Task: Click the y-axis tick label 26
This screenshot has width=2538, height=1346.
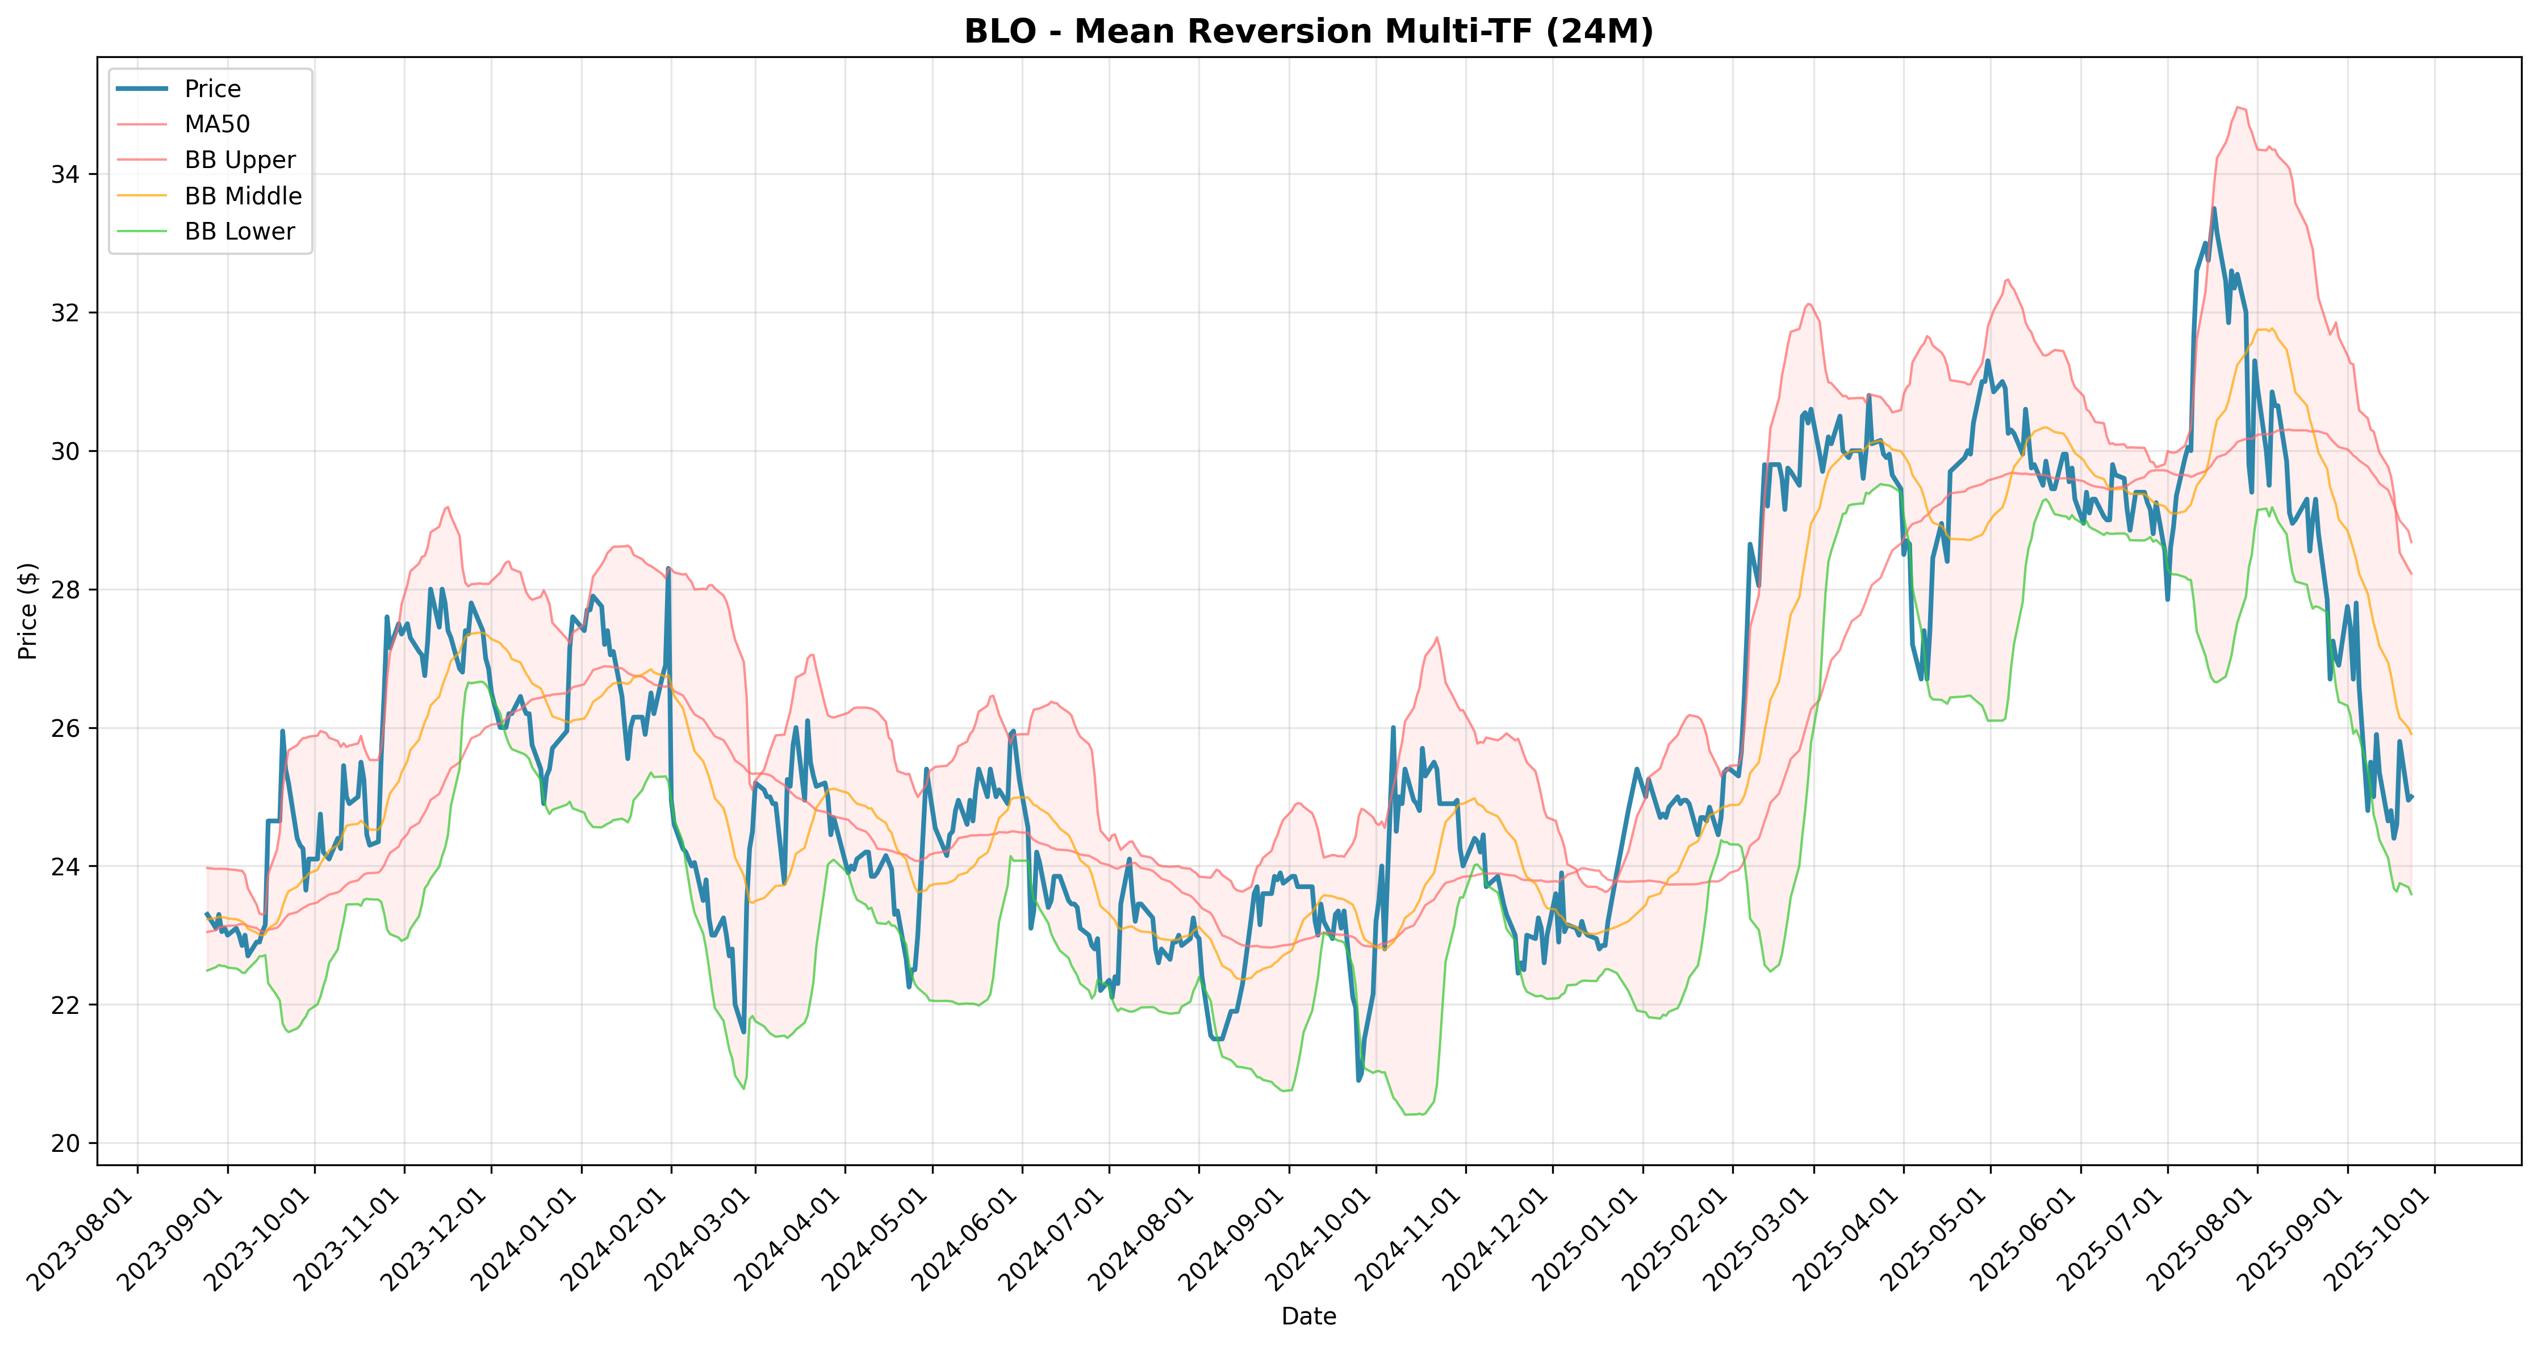Action: 65,728
